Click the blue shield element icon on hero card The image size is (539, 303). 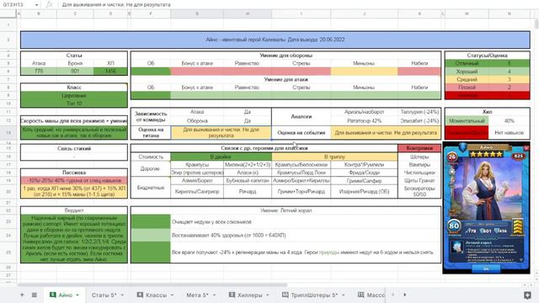462,147
